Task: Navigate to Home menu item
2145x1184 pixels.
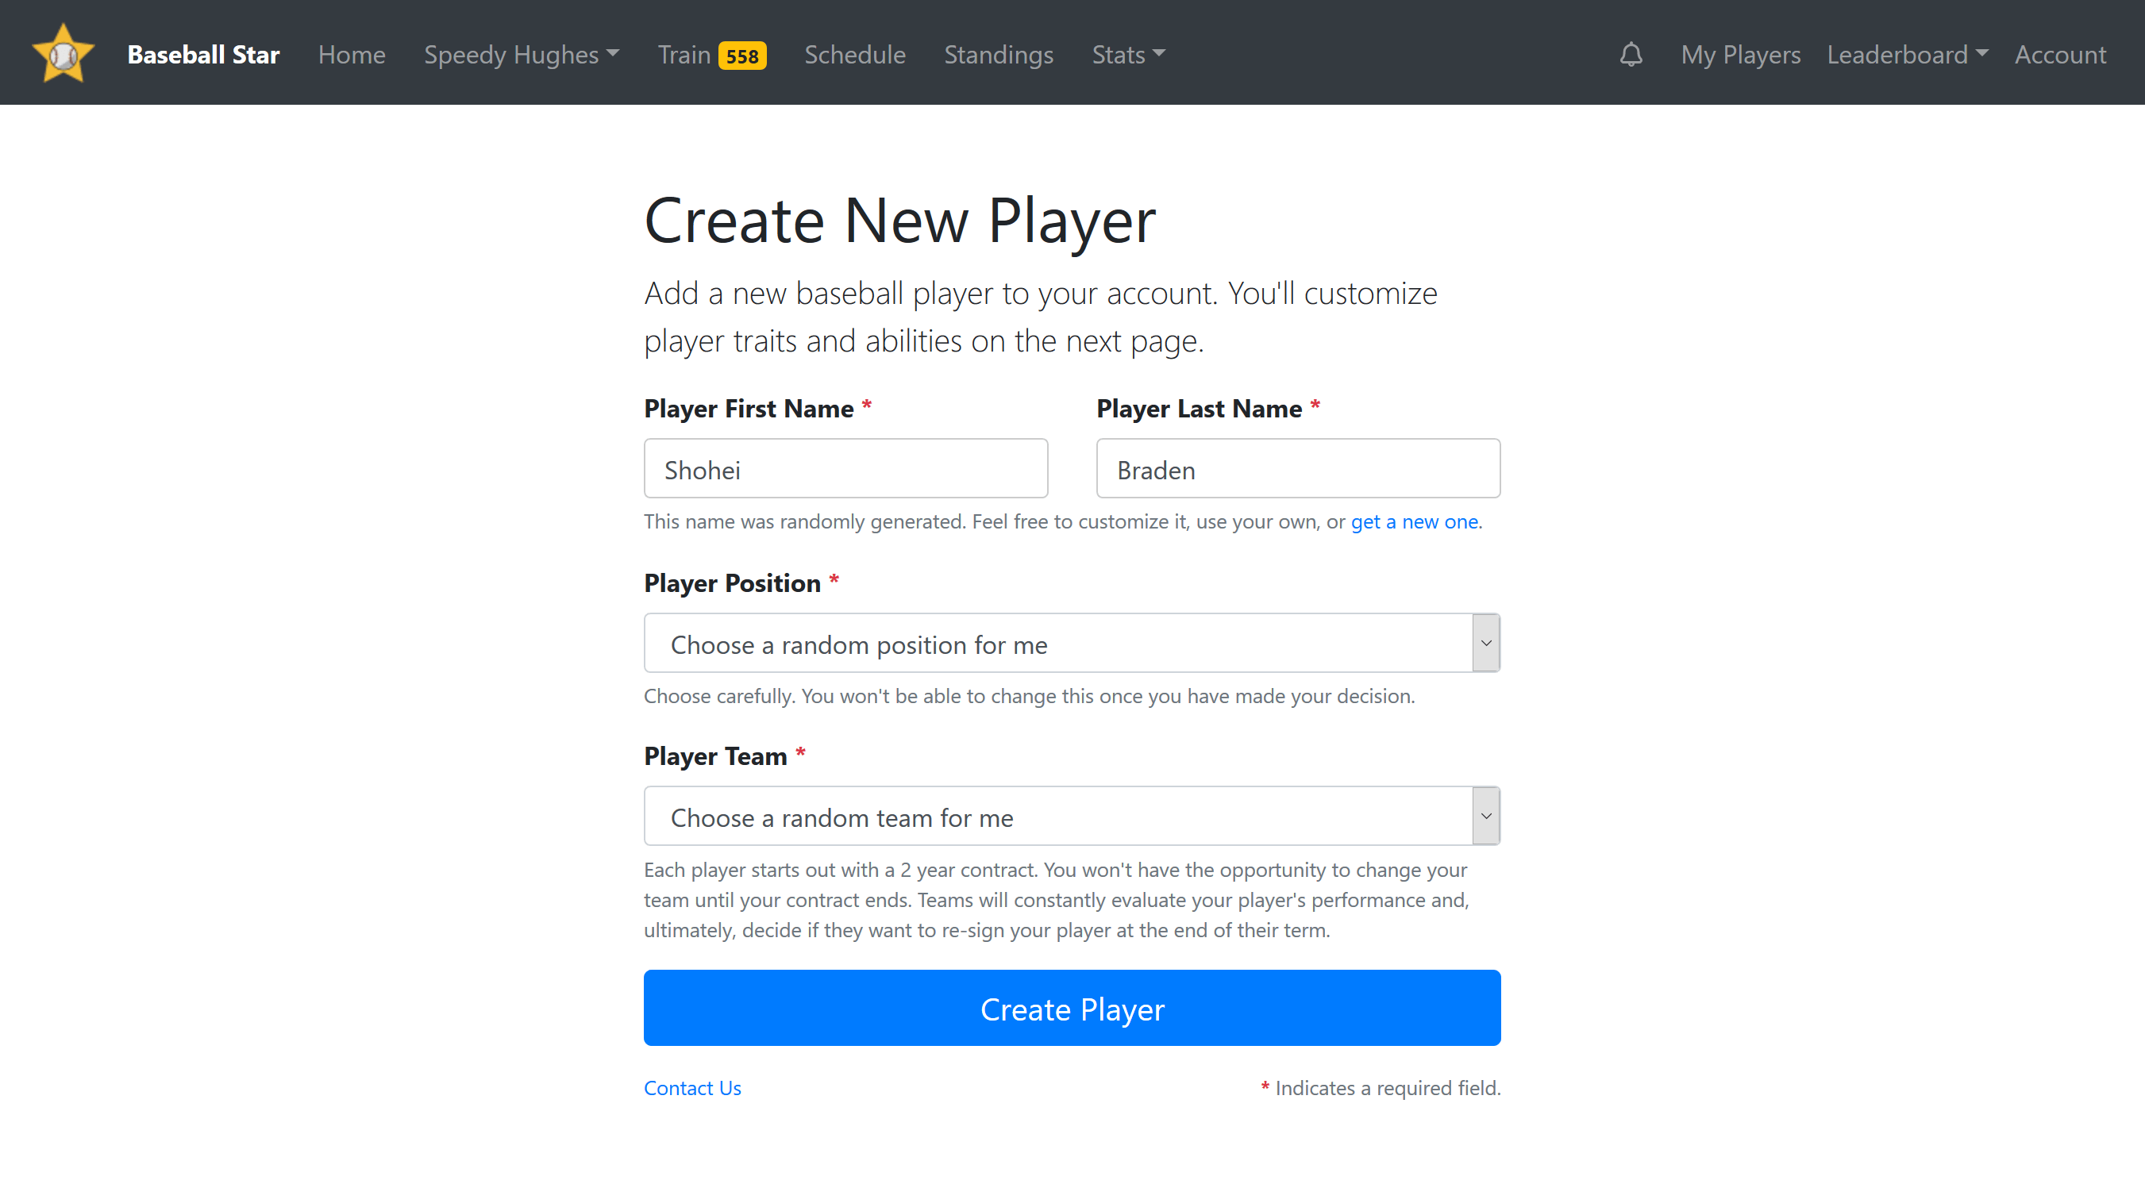Action: [352, 54]
